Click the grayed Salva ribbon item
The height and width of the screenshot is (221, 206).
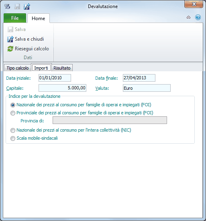point(16,29)
